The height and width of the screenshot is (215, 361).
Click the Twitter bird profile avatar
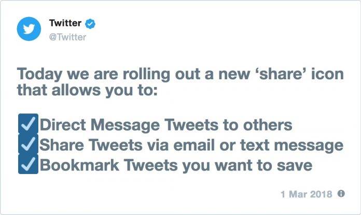(x=29, y=28)
